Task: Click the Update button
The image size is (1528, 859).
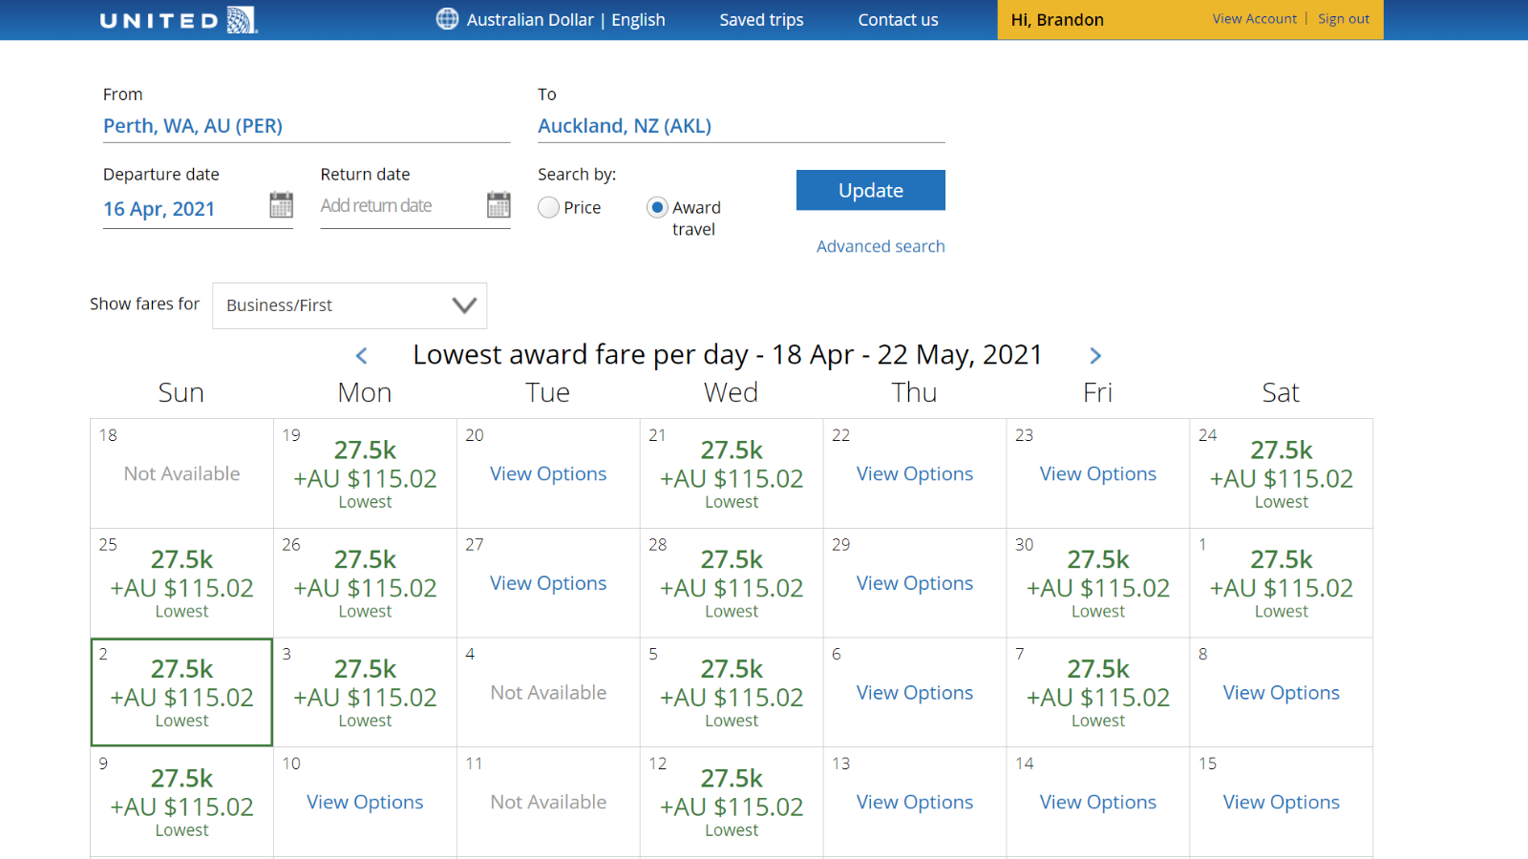Action: tap(871, 190)
